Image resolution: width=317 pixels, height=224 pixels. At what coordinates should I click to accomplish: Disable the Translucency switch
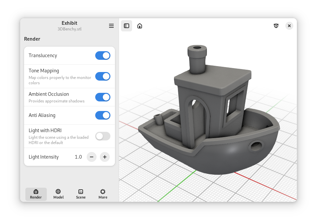[103, 56]
